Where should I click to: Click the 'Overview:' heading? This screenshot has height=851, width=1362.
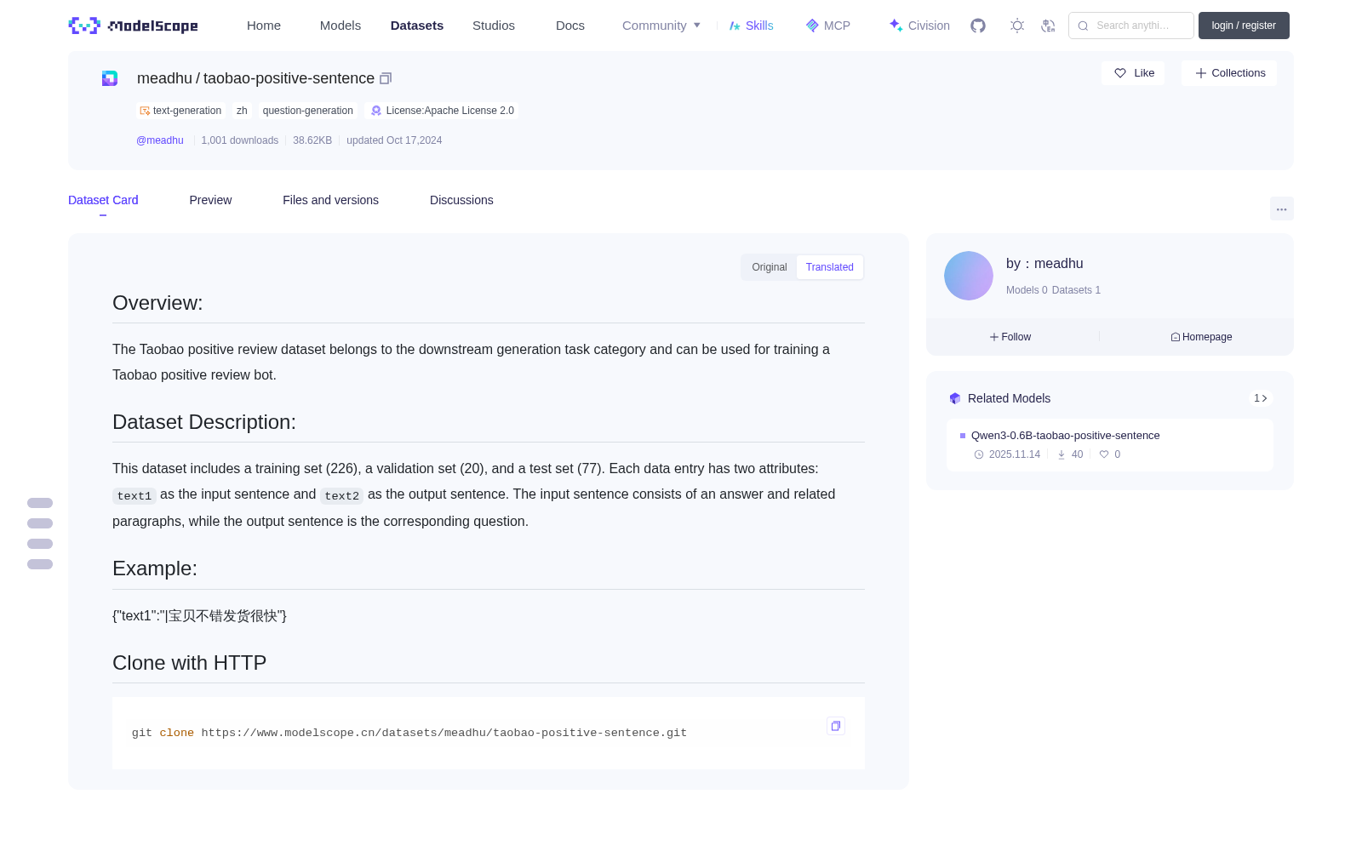point(157,303)
